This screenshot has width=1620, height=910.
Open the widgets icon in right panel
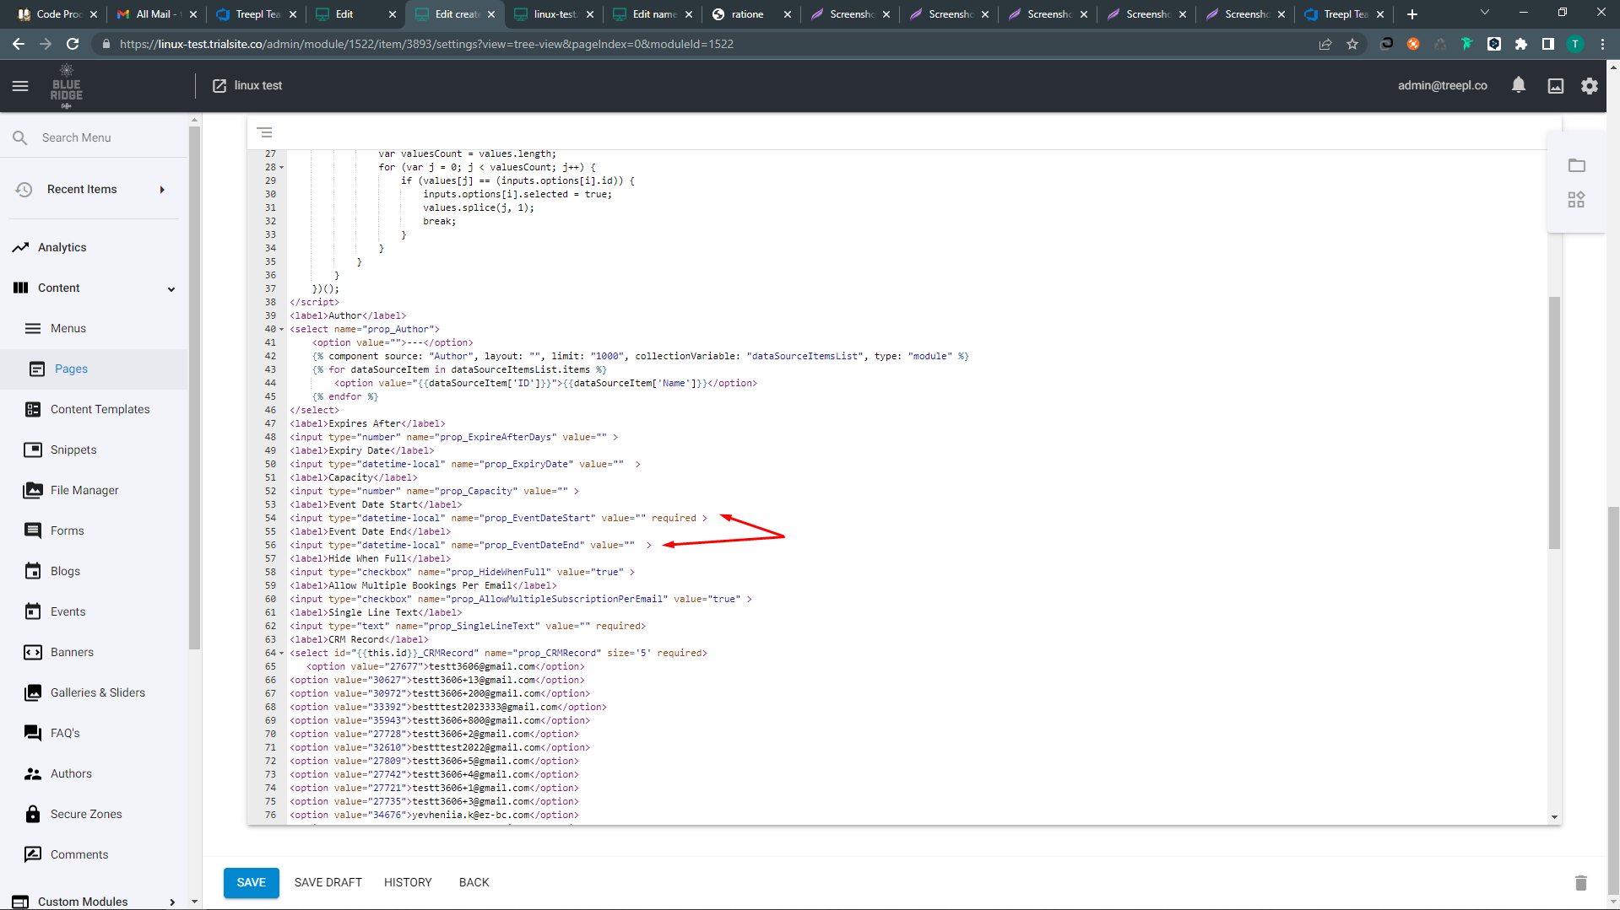1577,200
